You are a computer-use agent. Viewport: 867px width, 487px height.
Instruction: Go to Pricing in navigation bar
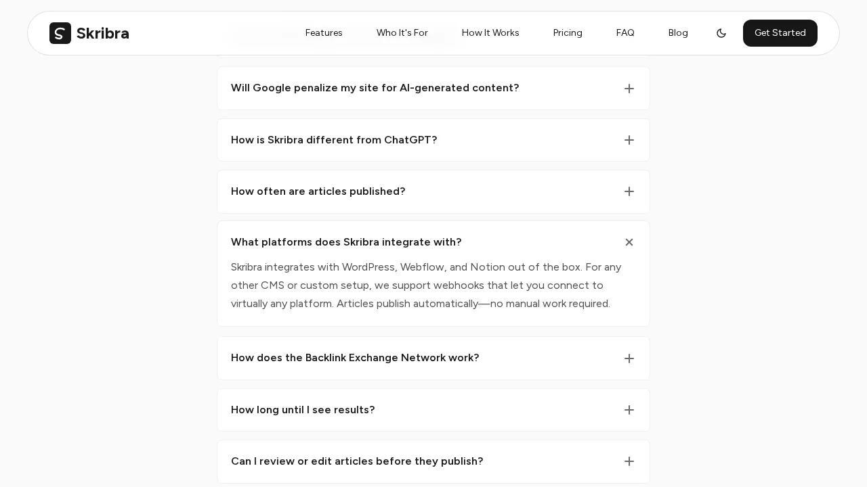(568, 33)
